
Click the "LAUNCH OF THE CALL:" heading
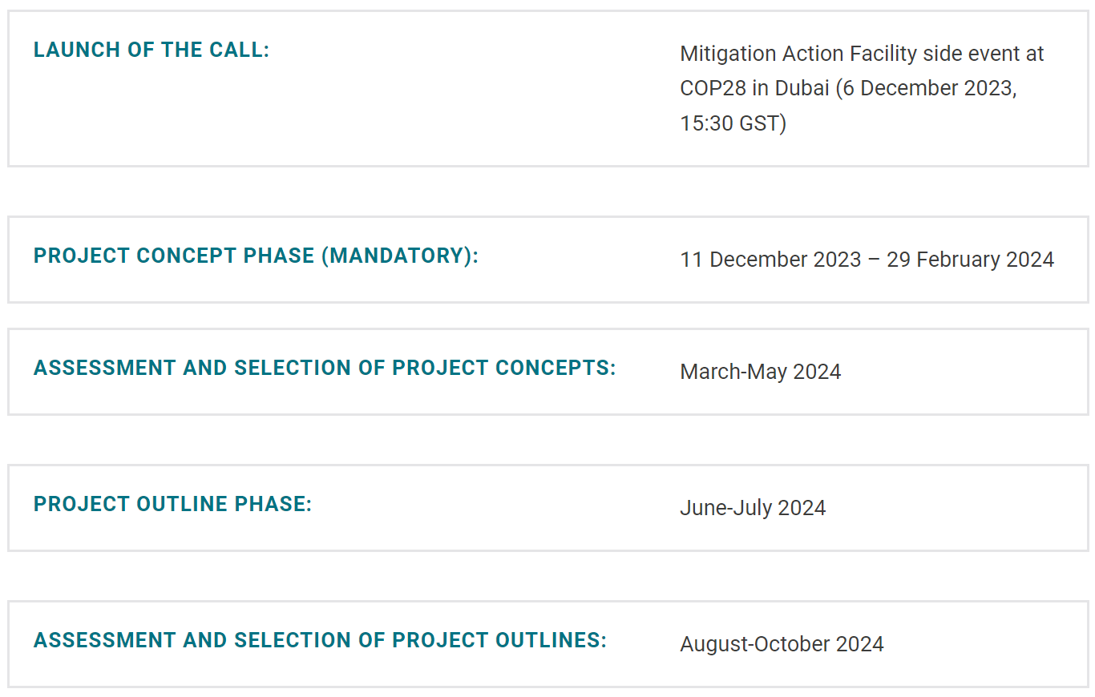point(152,50)
